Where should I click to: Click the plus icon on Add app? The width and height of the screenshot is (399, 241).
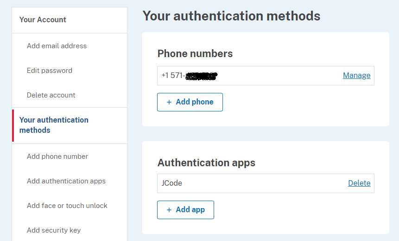[169, 210]
